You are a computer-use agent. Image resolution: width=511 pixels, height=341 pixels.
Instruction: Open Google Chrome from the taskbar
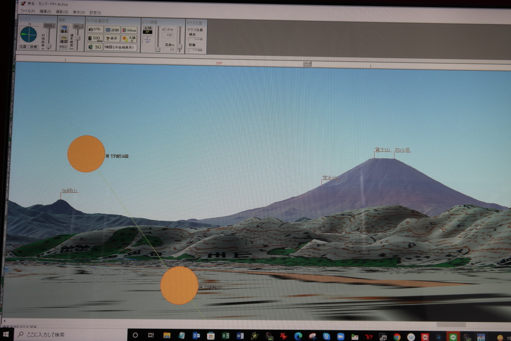[x=397, y=336]
